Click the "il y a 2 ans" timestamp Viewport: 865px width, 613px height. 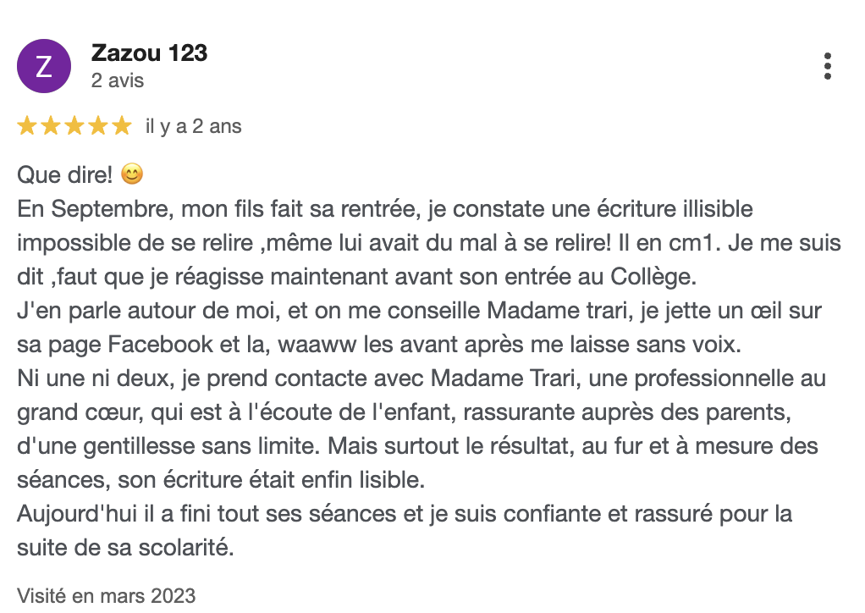(194, 127)
